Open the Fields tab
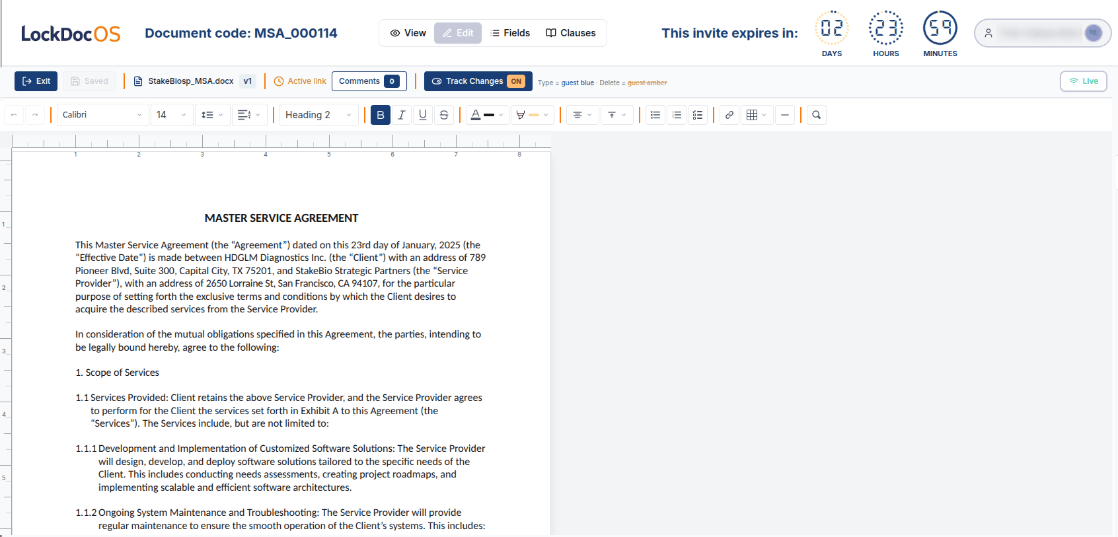1118x537 pixels. tap(511, 33)
